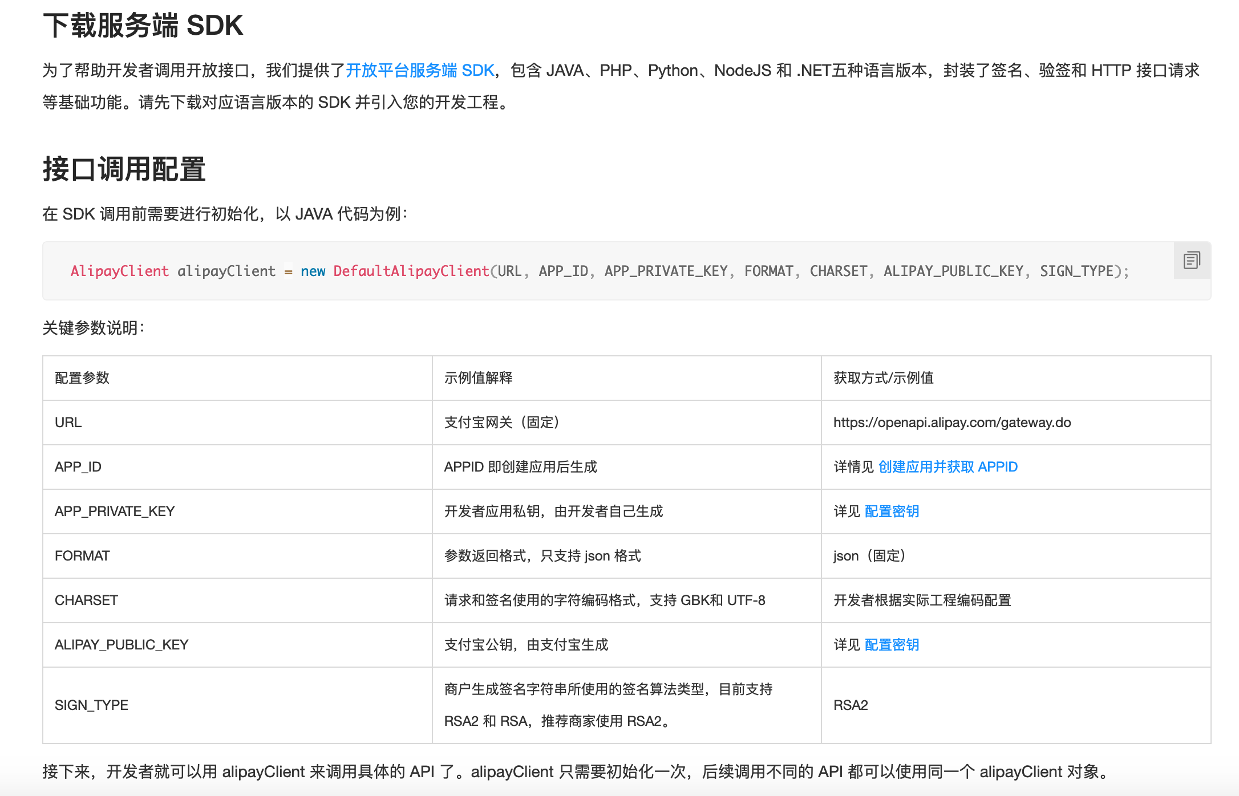Click the 配置密钥 link in ALIPAY_PUBLIC_KEY row

[892, 644]
